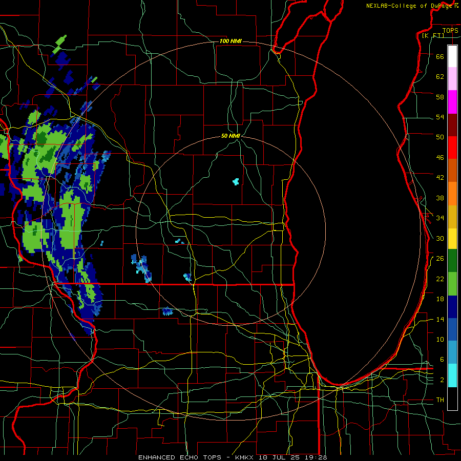461x461 pixels.
Task: Click the TH threshold legend label
Action: coord(440,400)
